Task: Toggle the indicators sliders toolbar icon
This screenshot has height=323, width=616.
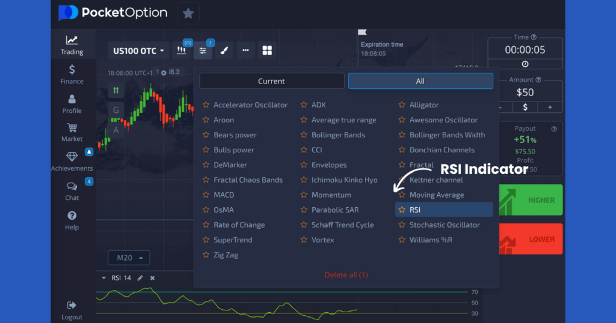Action: [x=203, y=50]
